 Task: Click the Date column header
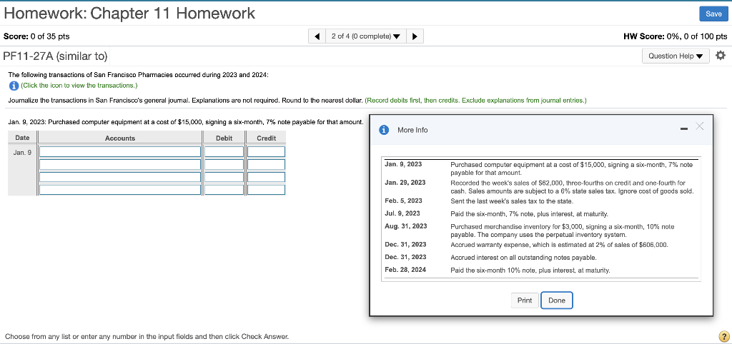(22, 138)
